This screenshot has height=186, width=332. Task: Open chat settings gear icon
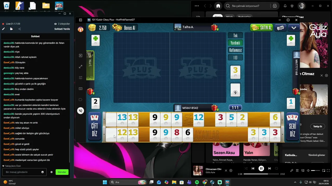click(x=52, y=172)
